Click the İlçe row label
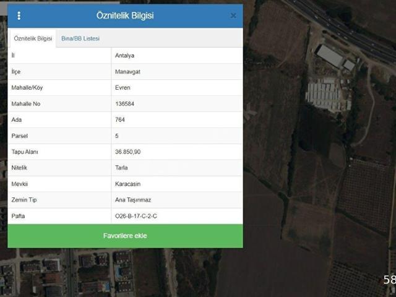The image size is (396, 297). (15, 72)
